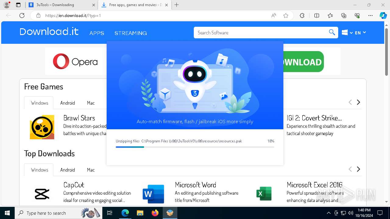This screenshot has width=390, height=219.
Task: Open Microsoft Edge from taskbar
Action: [125, 213]
